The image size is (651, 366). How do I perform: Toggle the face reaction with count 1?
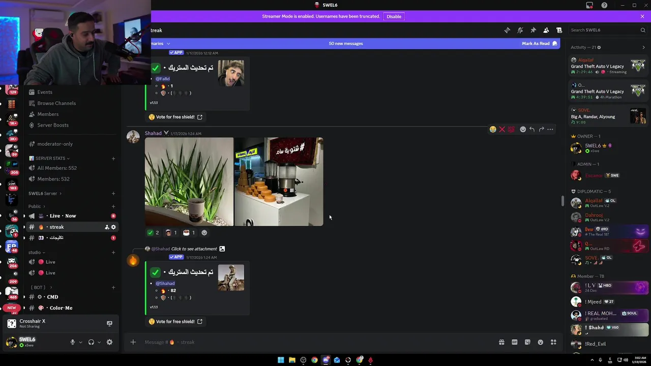point(171,233)
